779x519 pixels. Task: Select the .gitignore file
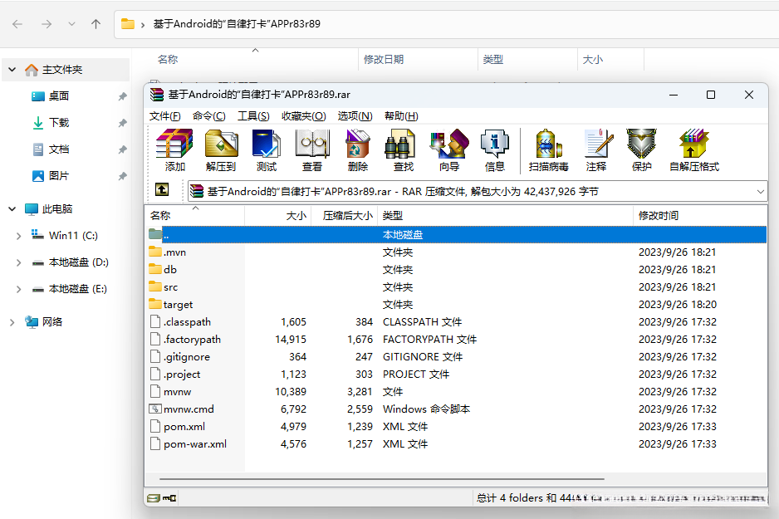[x=456, y=356]
